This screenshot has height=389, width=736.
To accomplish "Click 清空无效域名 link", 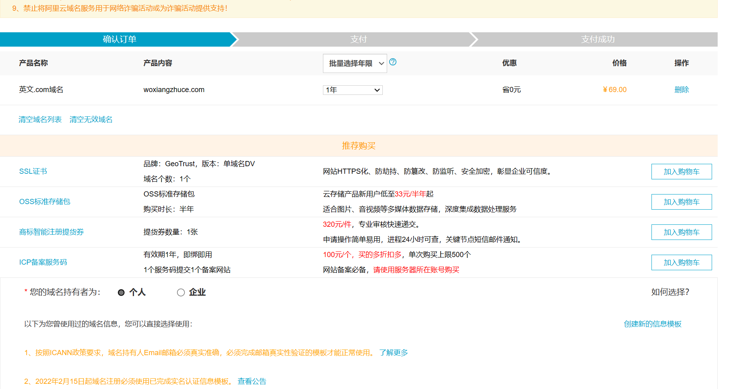I will tap(91, 120).
